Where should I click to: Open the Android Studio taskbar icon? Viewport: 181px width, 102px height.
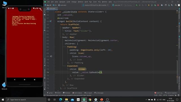tap(84, 99)
